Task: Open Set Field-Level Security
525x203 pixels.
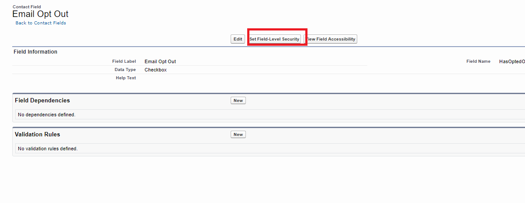Action: coord(274,39)
